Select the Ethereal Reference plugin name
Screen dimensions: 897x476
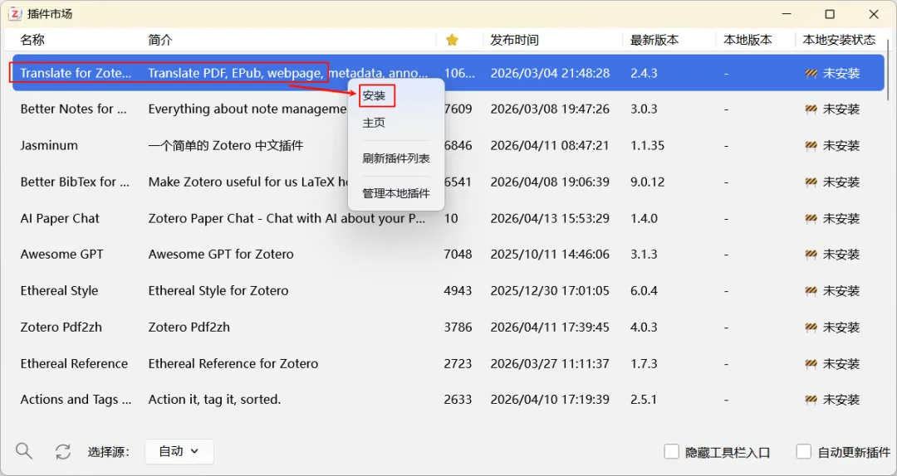click(x=75, y=363)
